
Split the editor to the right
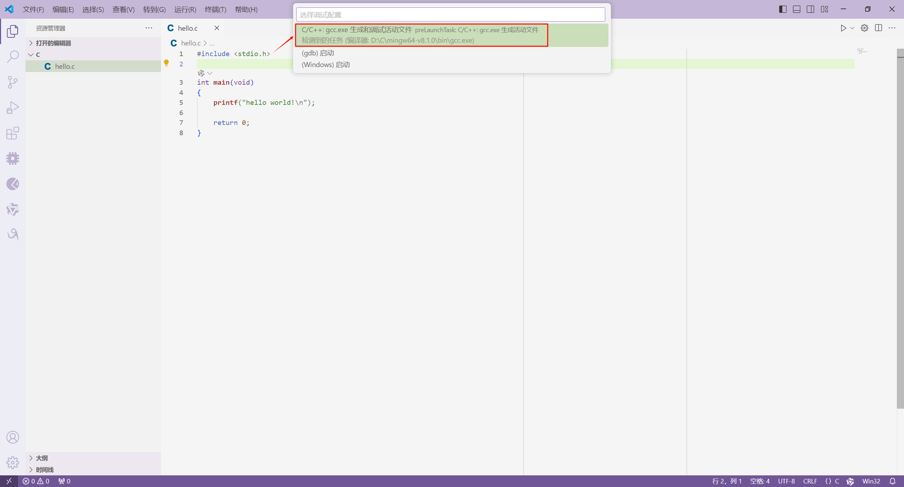(x=879, y=28)
